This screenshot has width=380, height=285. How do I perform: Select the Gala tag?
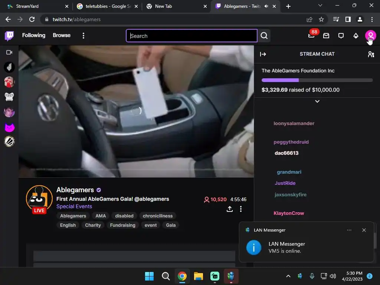pyautogui.click(x=171, y=225)
